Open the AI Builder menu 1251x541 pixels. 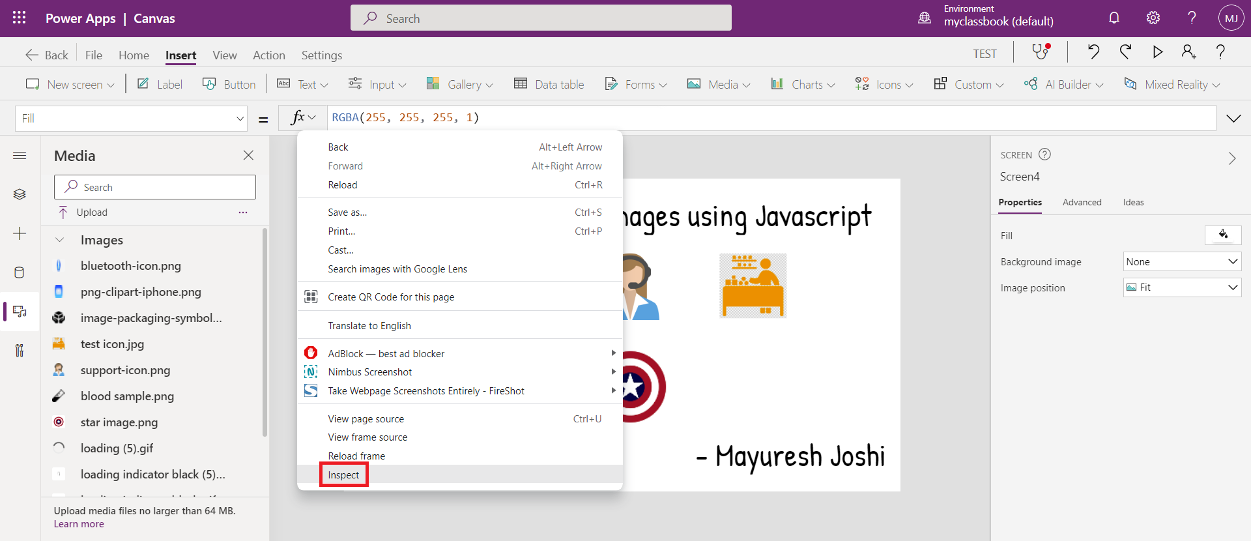click(1063, 84)
